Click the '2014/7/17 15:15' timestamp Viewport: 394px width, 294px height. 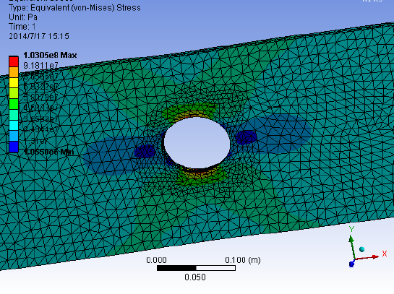[39, 36]
